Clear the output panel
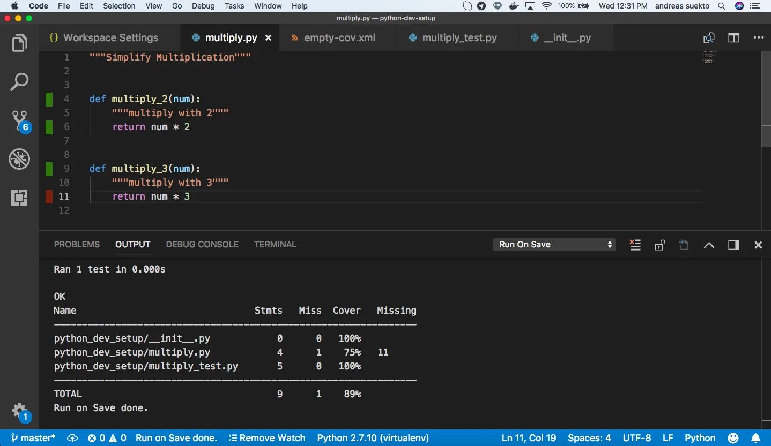 635,245
